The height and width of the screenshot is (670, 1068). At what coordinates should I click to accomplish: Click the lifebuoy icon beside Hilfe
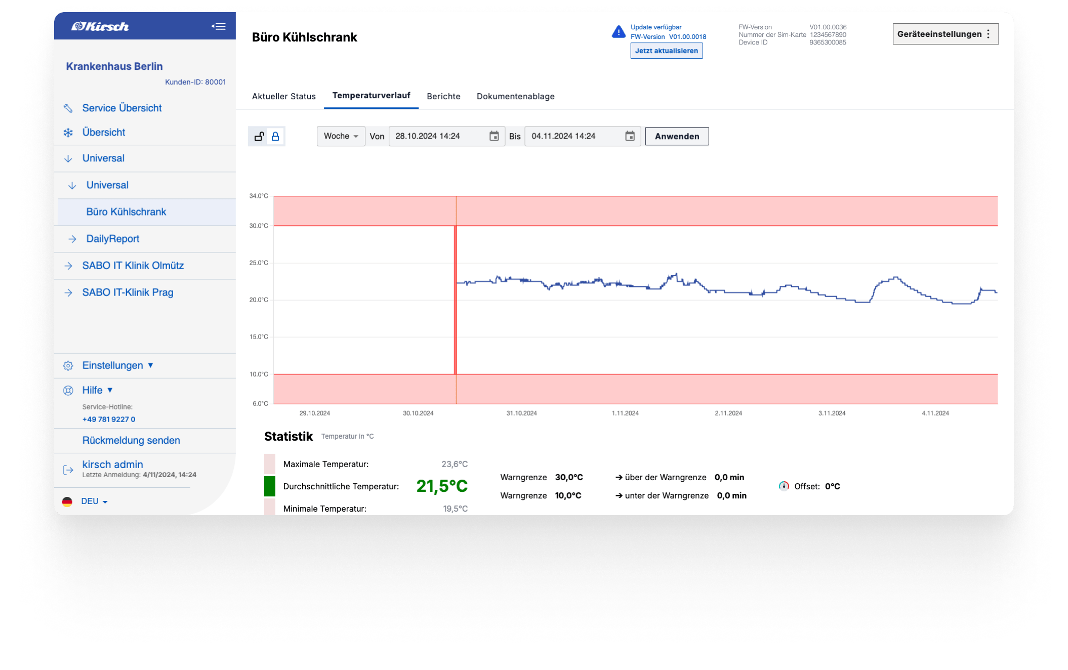(x=68, y=391)
